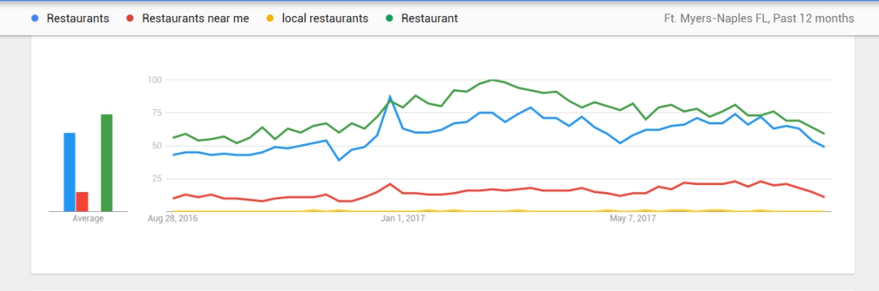Click the green Restaurant legend dot

pos(390,18)
